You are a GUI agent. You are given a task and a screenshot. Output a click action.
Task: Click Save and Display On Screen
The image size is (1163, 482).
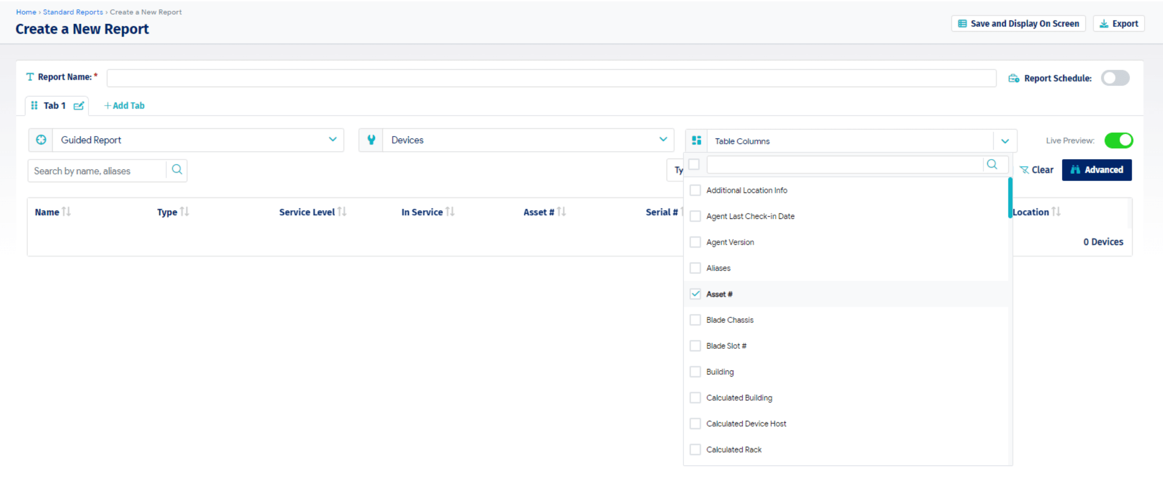pyautogui.click(x=1019, y=24)
